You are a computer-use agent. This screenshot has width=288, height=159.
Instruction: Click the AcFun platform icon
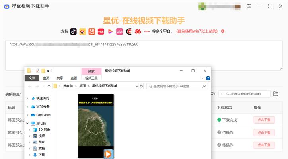tap(147, 31)
